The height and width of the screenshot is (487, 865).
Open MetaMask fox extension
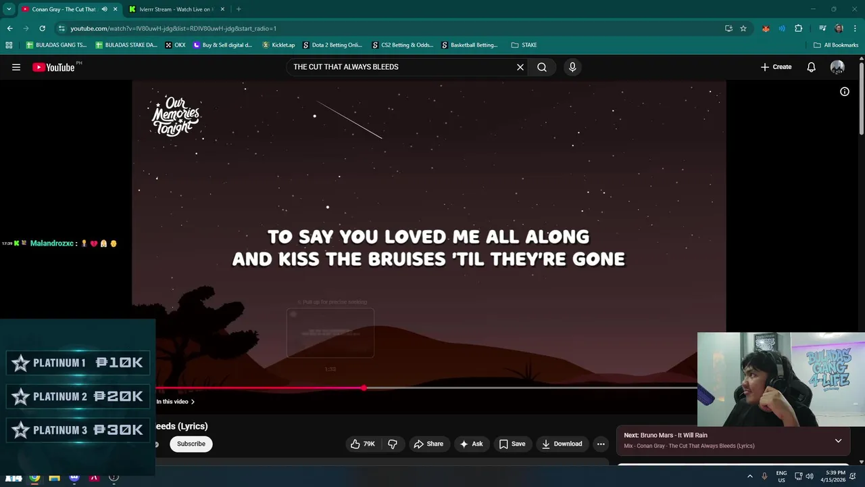766,28
